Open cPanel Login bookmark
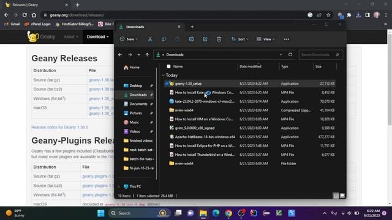The image size is (392, 220). 37,24
